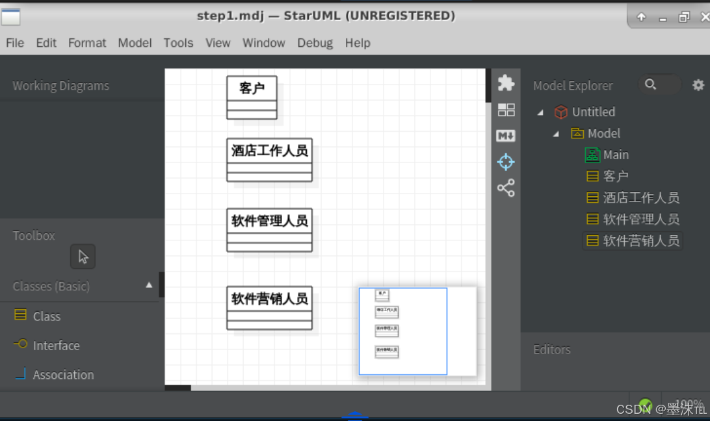Click the Main diagram icon
Viewport: 710px width, 421px height.
click(592, 155)
